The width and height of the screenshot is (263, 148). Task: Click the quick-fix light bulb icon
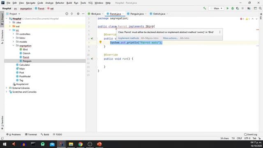click(x=100, y=42)
